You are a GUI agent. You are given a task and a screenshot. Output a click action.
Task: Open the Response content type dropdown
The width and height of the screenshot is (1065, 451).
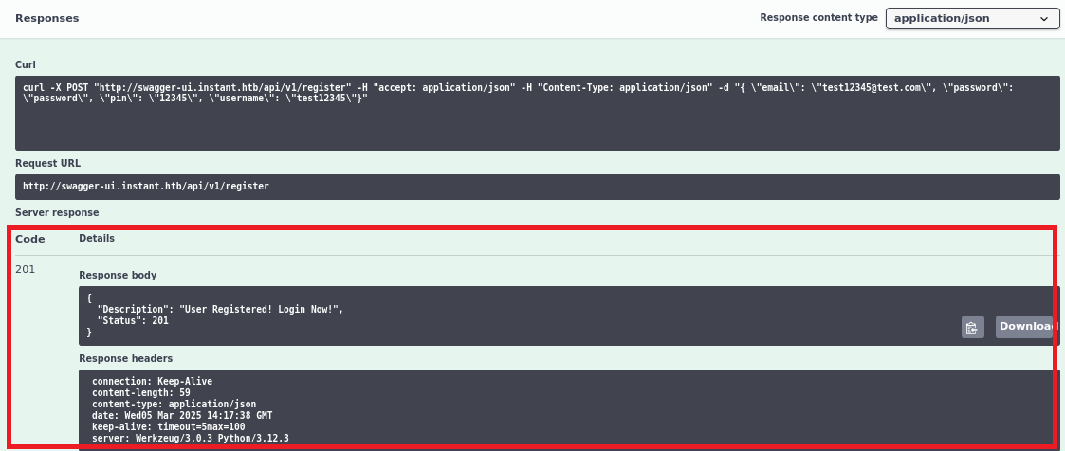(x=971, y=18)
